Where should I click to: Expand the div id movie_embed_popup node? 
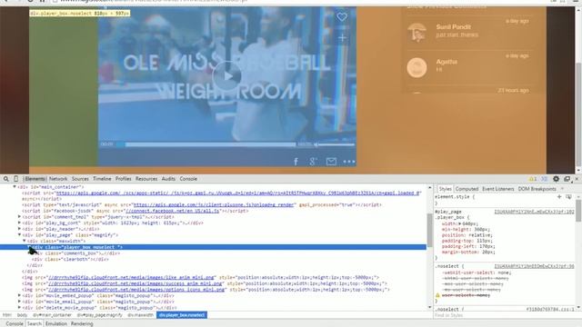20,295
